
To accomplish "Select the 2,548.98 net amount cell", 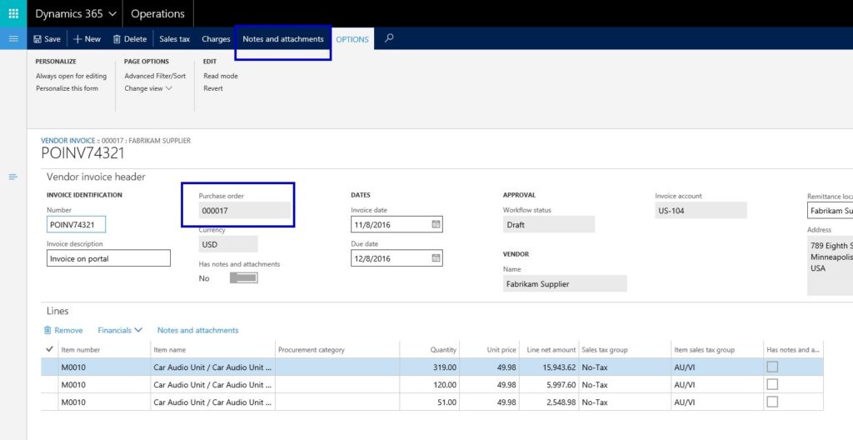I will [548, 402].
